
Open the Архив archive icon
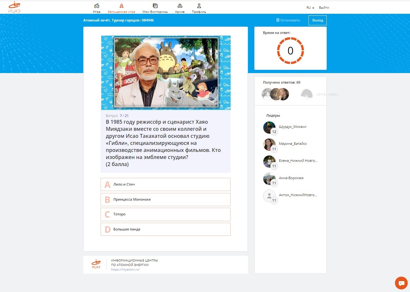click(x=180, y=6)
